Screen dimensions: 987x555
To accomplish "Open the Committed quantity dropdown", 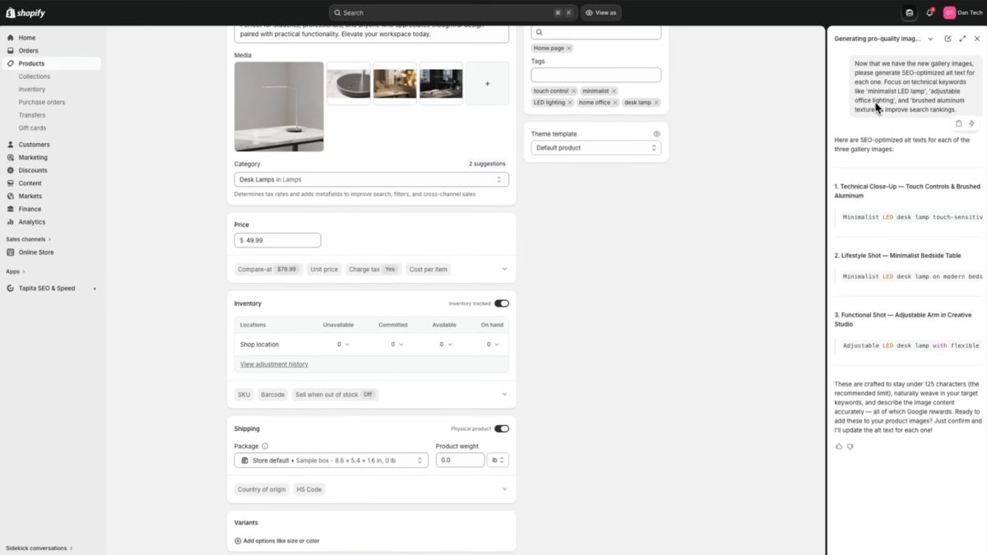I will pyautogui.click(x=397, y=345).
